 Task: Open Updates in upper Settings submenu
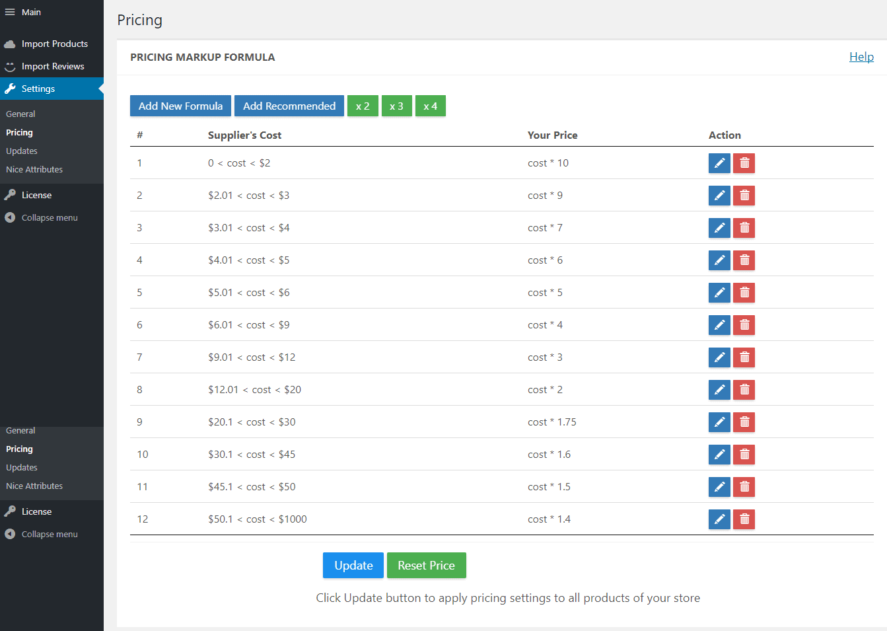22,151
